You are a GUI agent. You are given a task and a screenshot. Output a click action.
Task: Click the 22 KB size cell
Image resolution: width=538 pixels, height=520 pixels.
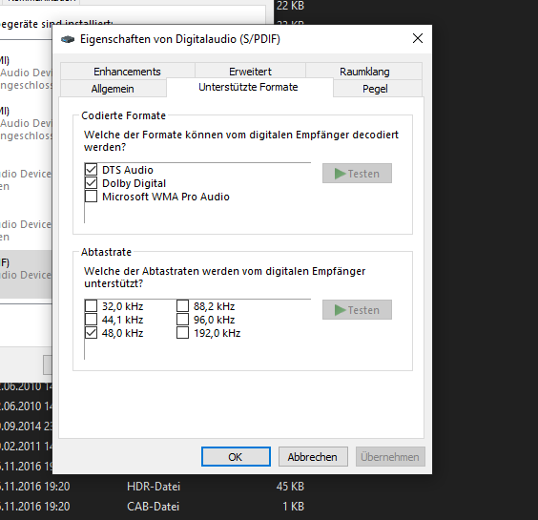(x=290, y=6)
